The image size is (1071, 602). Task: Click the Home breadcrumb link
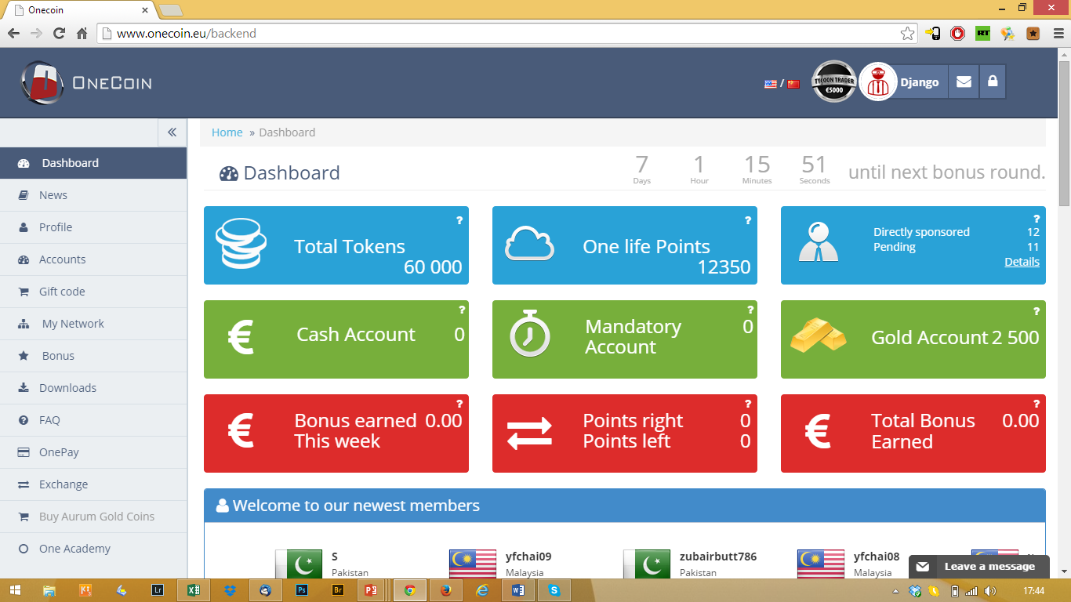click(x=227, y=132)
